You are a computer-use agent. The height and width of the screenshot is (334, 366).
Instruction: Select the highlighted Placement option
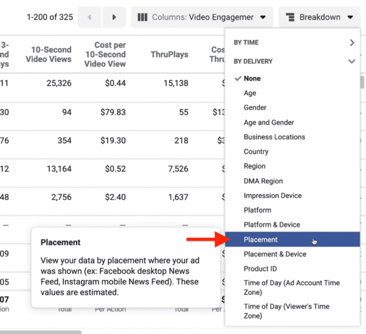(260, 239)
